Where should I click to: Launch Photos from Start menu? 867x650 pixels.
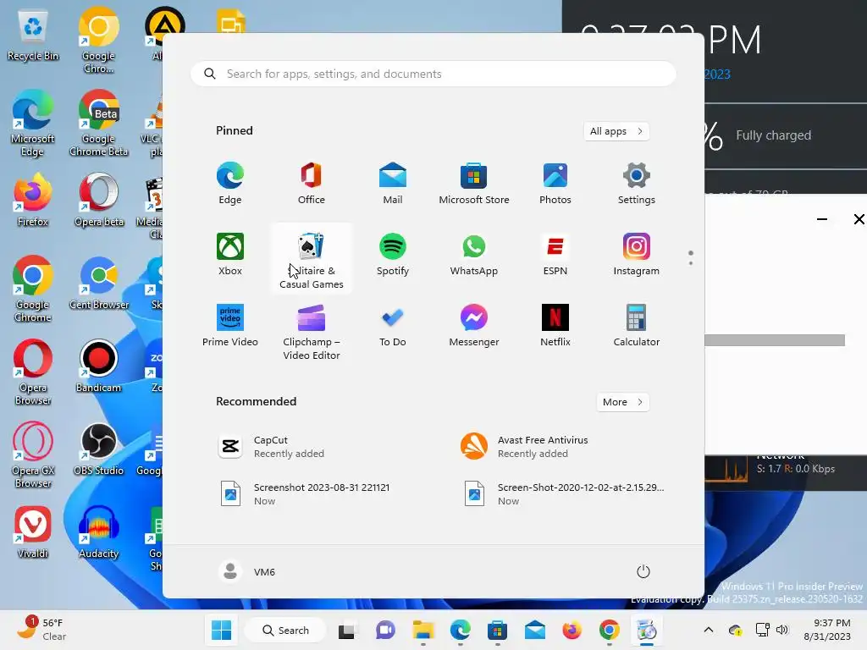click(x=555, y=184)
